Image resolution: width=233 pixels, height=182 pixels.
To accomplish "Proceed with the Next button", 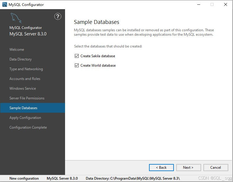I will [188, 168].
